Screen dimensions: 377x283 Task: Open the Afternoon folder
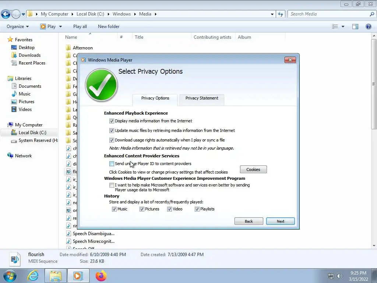82,48
